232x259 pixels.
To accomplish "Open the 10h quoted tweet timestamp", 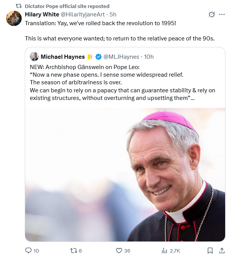I will click(149, 57).
